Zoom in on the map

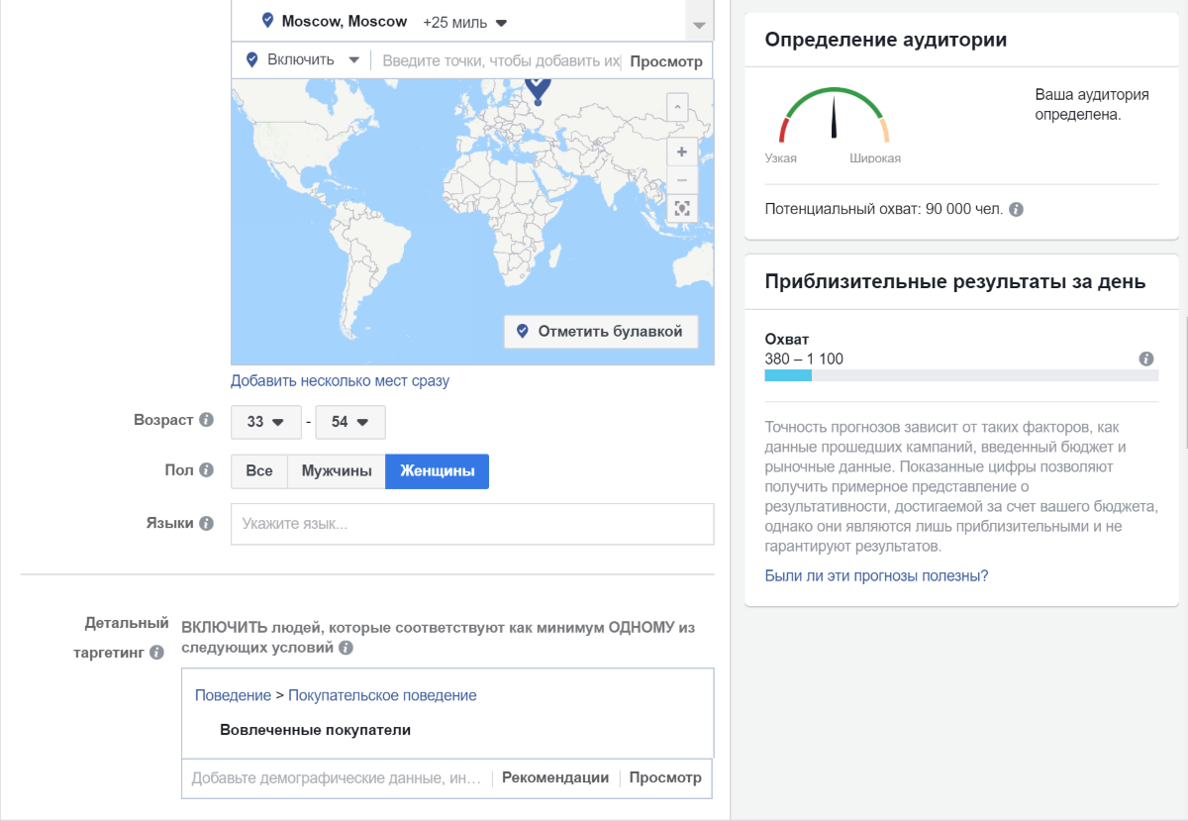(681, 152)
